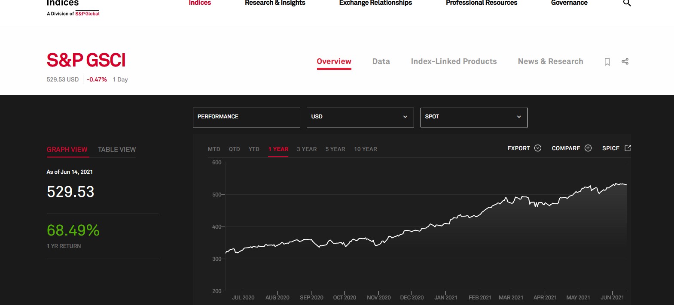Click the Compare plus icon

[x=588, y=148]
